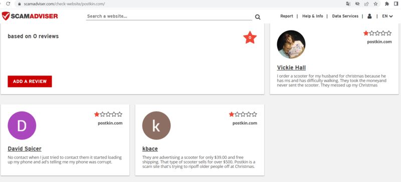Open the Help & Info menu
This screenshot has height=182, width=401.
click(312, 16)
